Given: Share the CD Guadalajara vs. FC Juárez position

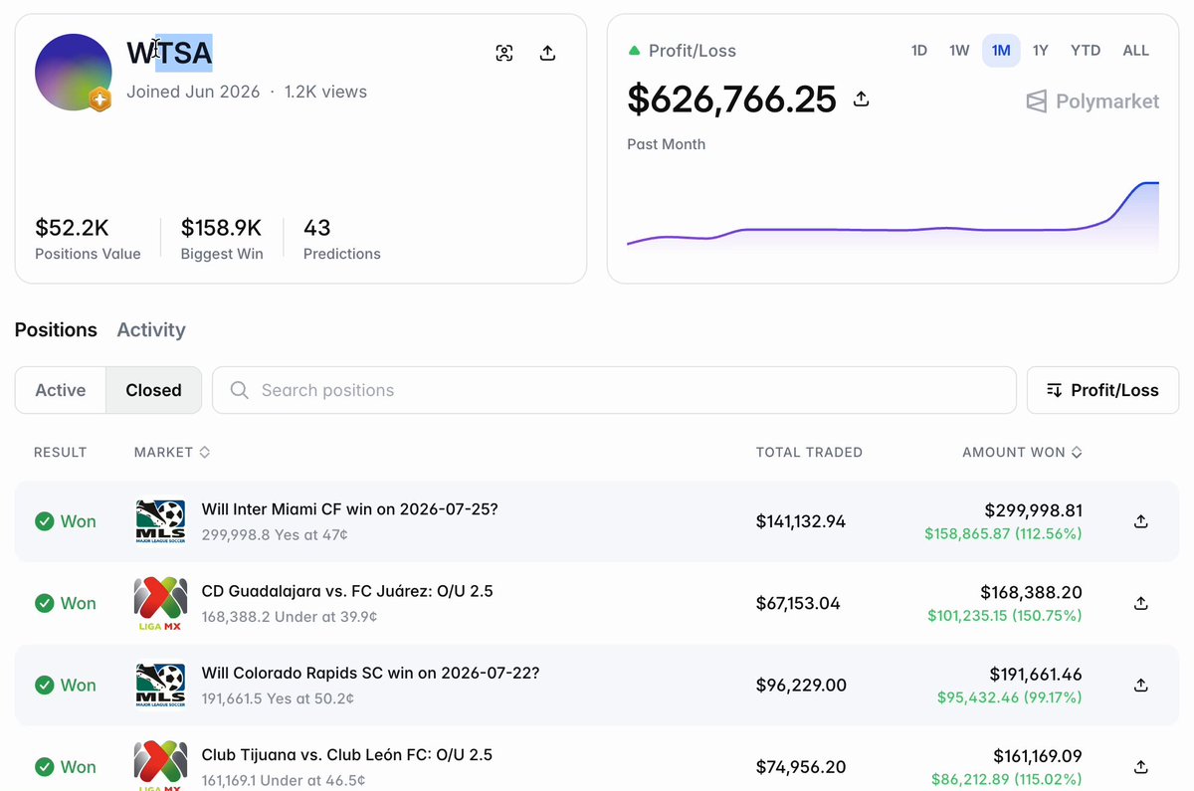Looking at the screenshot, I should 1141,603.
